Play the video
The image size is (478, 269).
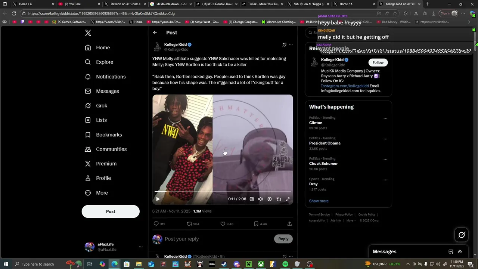click(x=158, y=199)
